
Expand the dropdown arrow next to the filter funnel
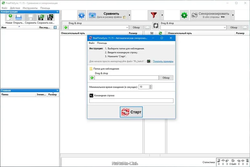pos(162,15)
